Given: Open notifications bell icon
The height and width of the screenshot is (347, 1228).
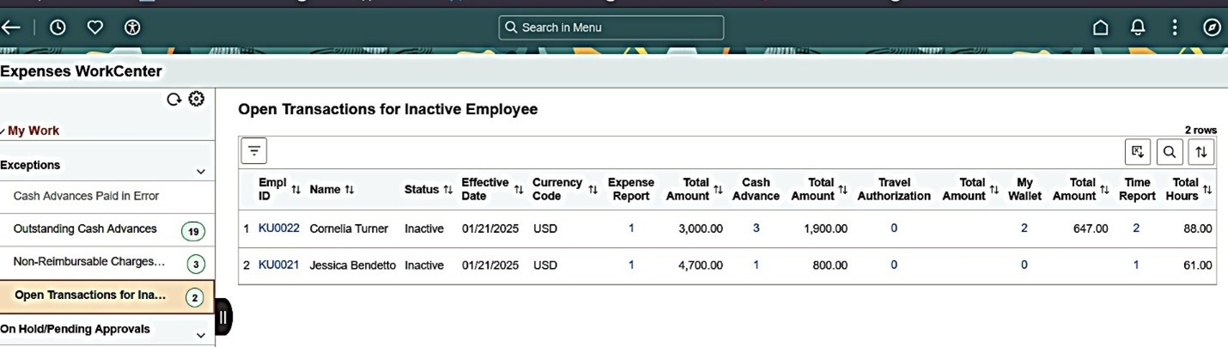Looking at the screenshot, I should pyautogui.click(x=1138, y=27).
